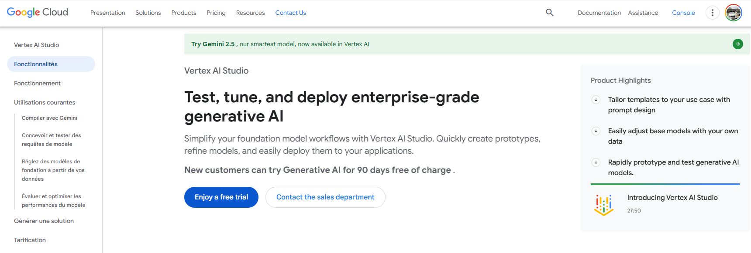
Task: Click Enjoy a free trial button
Action: tap(221, 197)
